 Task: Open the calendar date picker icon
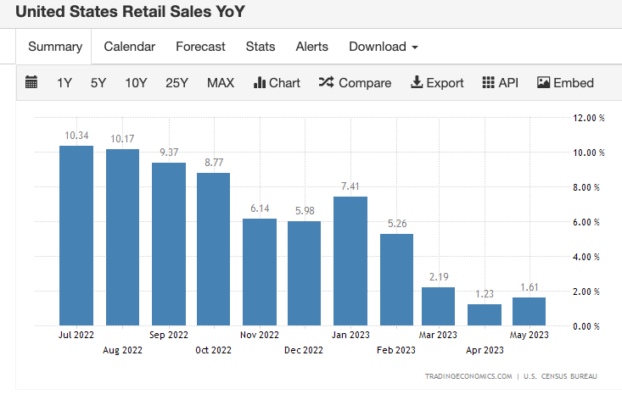(31, 82)
